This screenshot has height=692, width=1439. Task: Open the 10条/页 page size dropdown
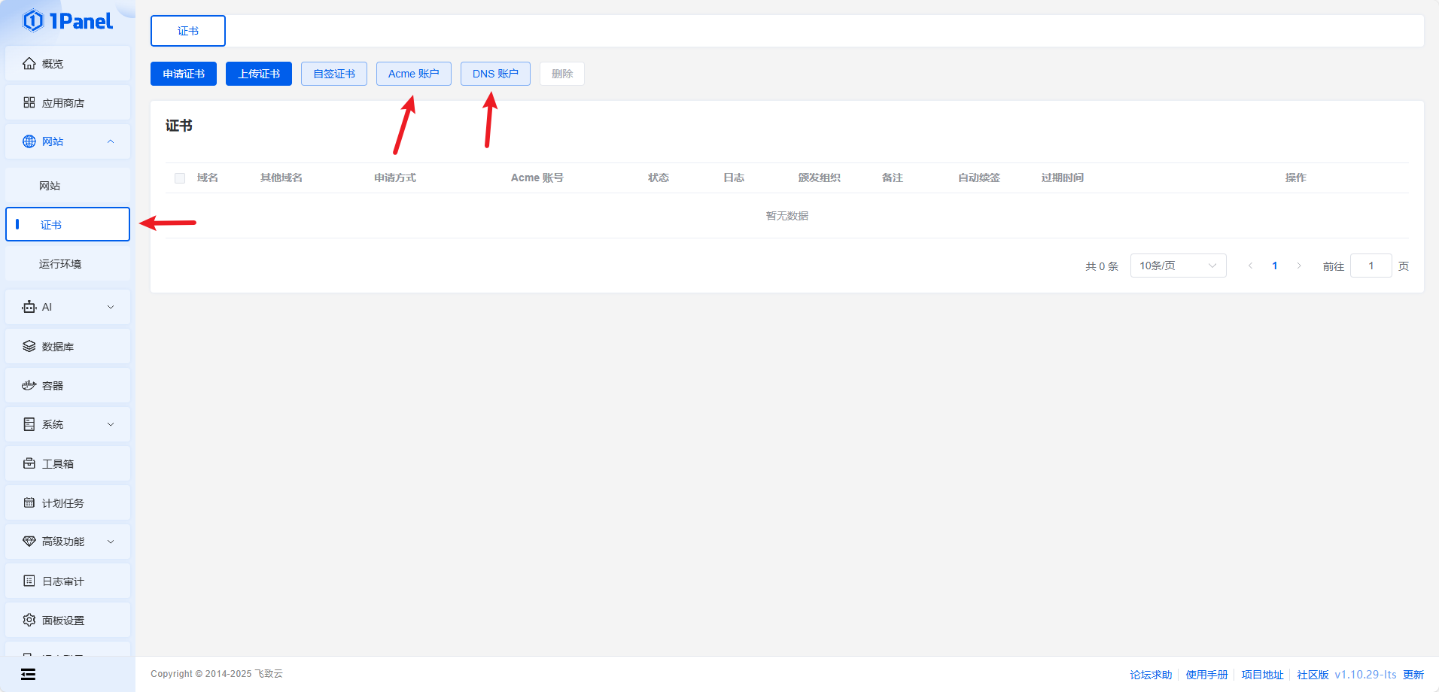pos(1178,266)
